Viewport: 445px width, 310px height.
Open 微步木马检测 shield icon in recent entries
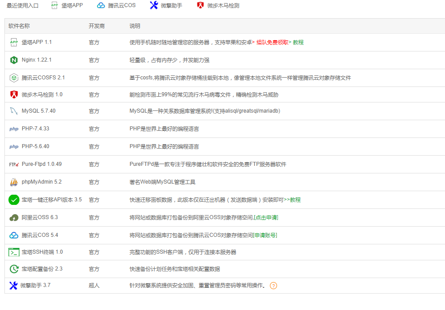[200, 5]
